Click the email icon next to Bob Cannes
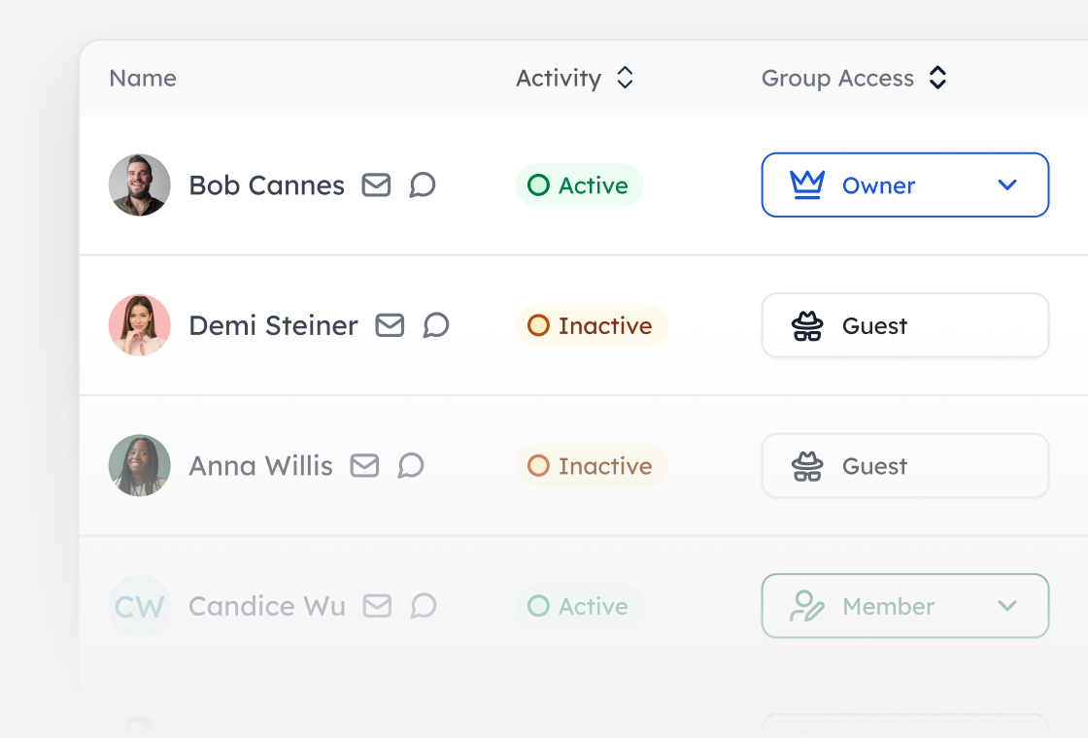Image resolution: width=1088 pixels, height=738 pixels. 376,184
